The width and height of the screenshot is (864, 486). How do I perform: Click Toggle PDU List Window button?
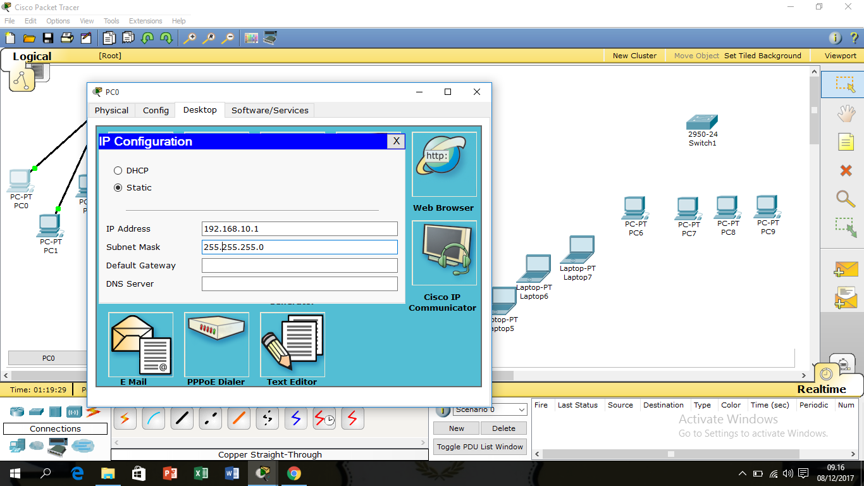[x=480, y=447]
